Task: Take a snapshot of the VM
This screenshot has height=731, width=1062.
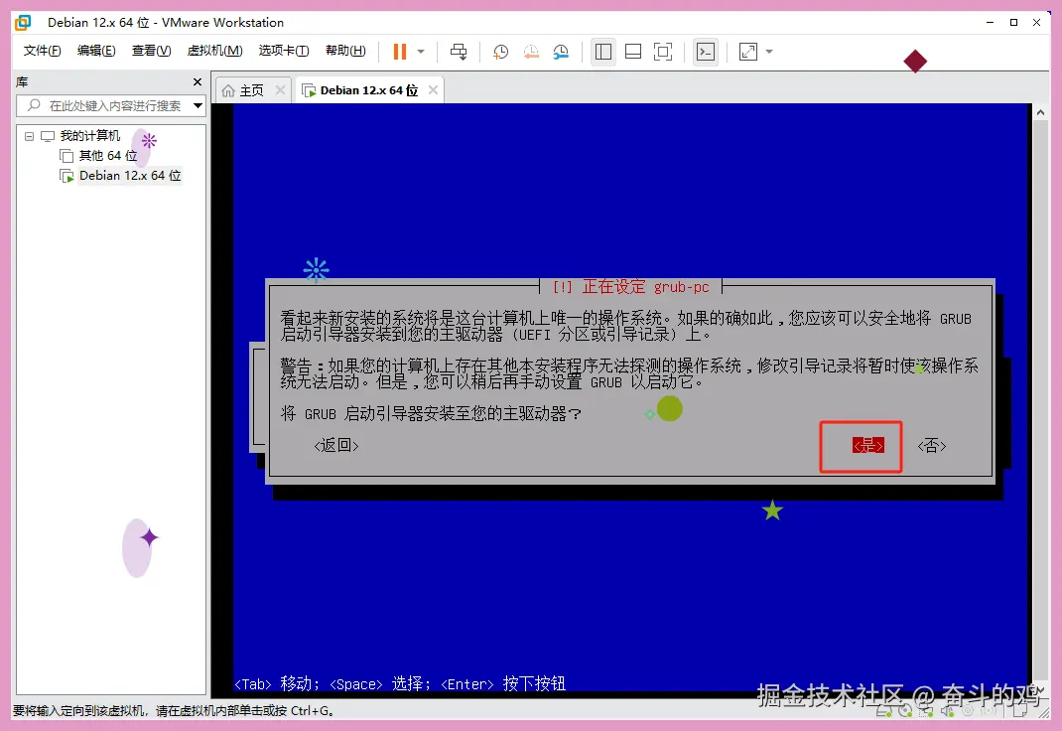Action: coord(500,52)
